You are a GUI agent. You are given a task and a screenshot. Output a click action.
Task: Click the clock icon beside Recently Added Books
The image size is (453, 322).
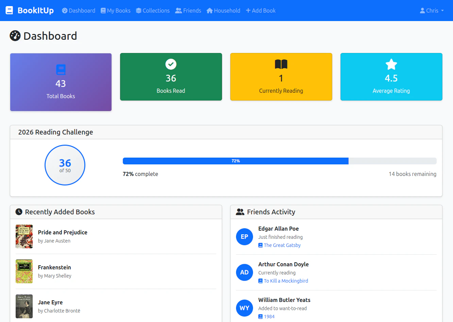(19, 212)
